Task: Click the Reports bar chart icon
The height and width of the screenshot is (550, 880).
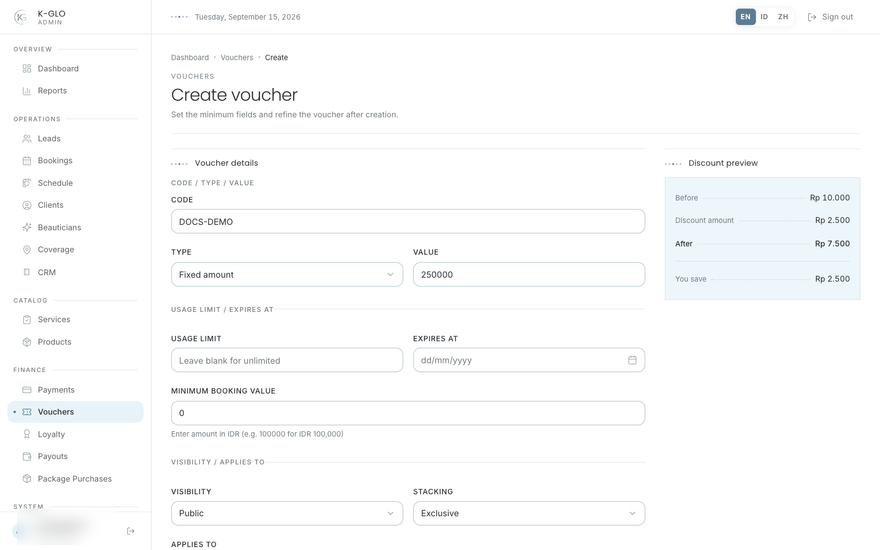Action: pyautogui.click(x=27, y=91)
